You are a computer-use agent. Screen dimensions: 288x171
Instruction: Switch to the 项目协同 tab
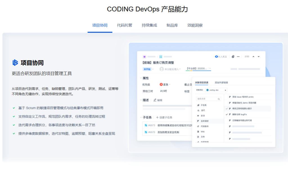(x=100, y=25)
